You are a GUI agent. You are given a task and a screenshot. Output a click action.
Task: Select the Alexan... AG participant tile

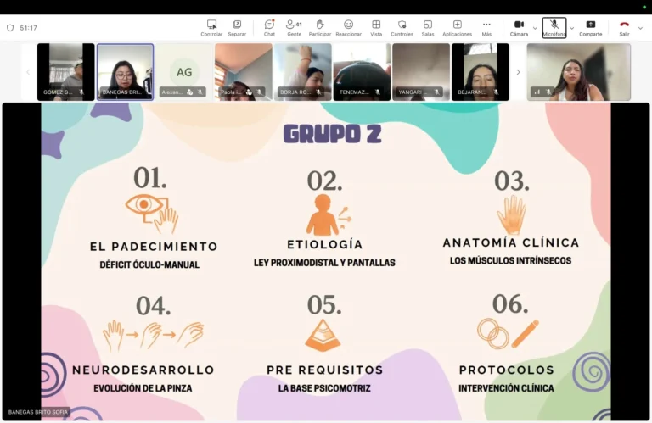(184, 72)
